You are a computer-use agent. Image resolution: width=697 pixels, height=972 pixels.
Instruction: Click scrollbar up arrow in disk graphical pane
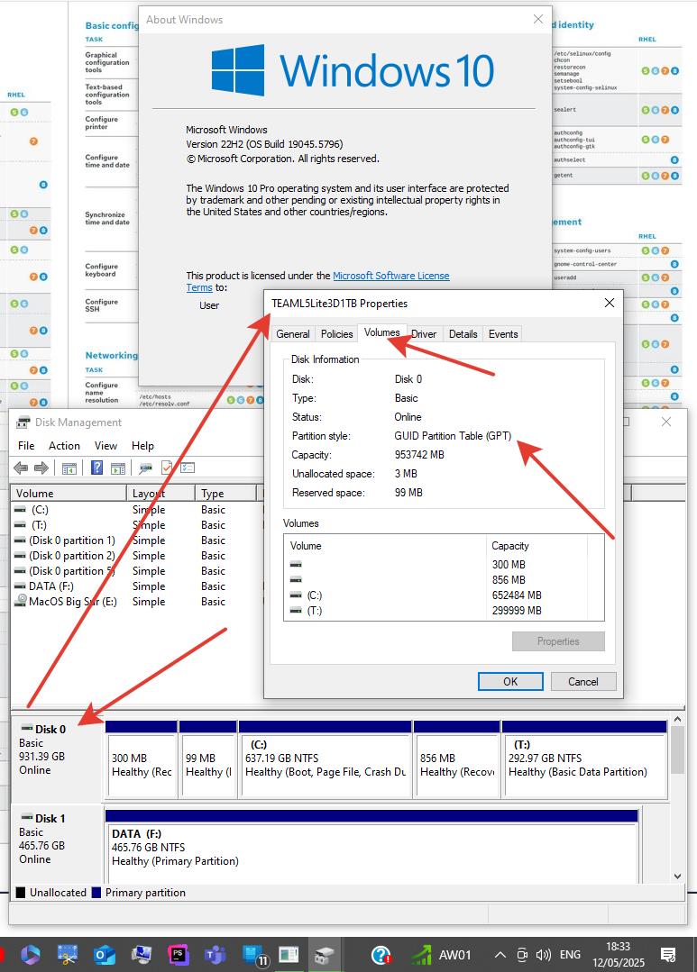[678, 720]
